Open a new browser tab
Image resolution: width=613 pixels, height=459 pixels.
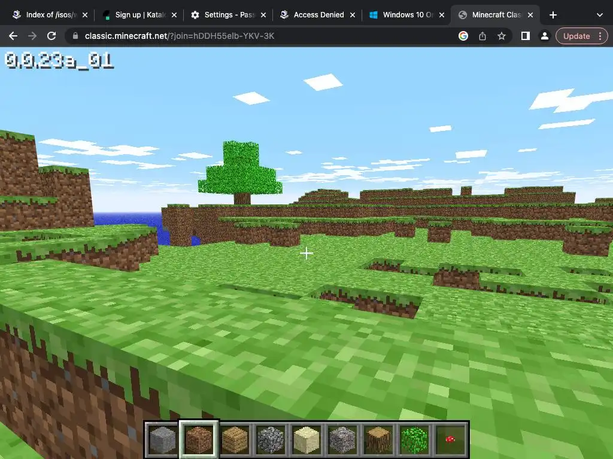553,15
